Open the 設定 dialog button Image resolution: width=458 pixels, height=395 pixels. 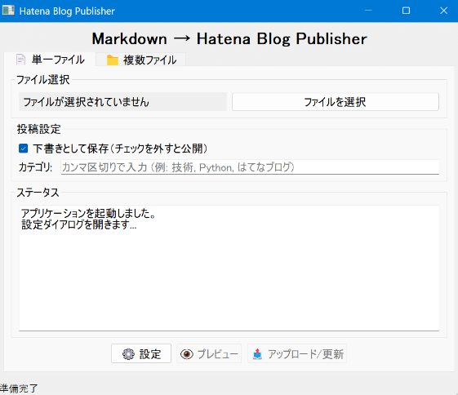click(141, 353)
